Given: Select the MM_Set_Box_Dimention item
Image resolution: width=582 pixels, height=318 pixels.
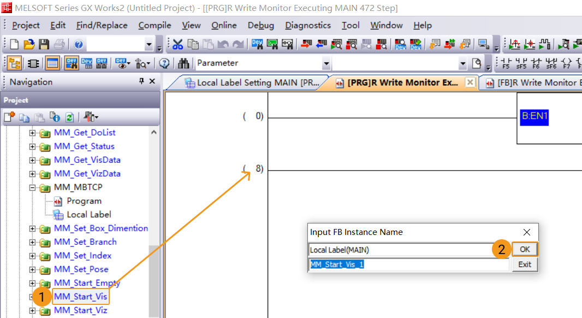Looking at the screenshot, I should 101,228.
